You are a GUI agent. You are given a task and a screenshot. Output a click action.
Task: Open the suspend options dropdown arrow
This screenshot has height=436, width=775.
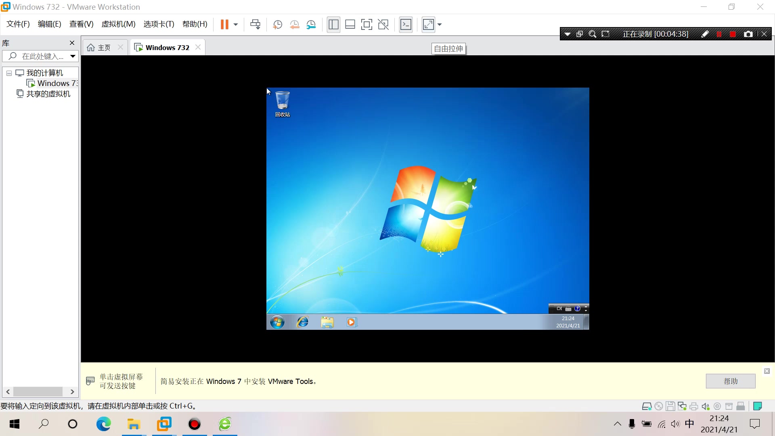(236, 24)
